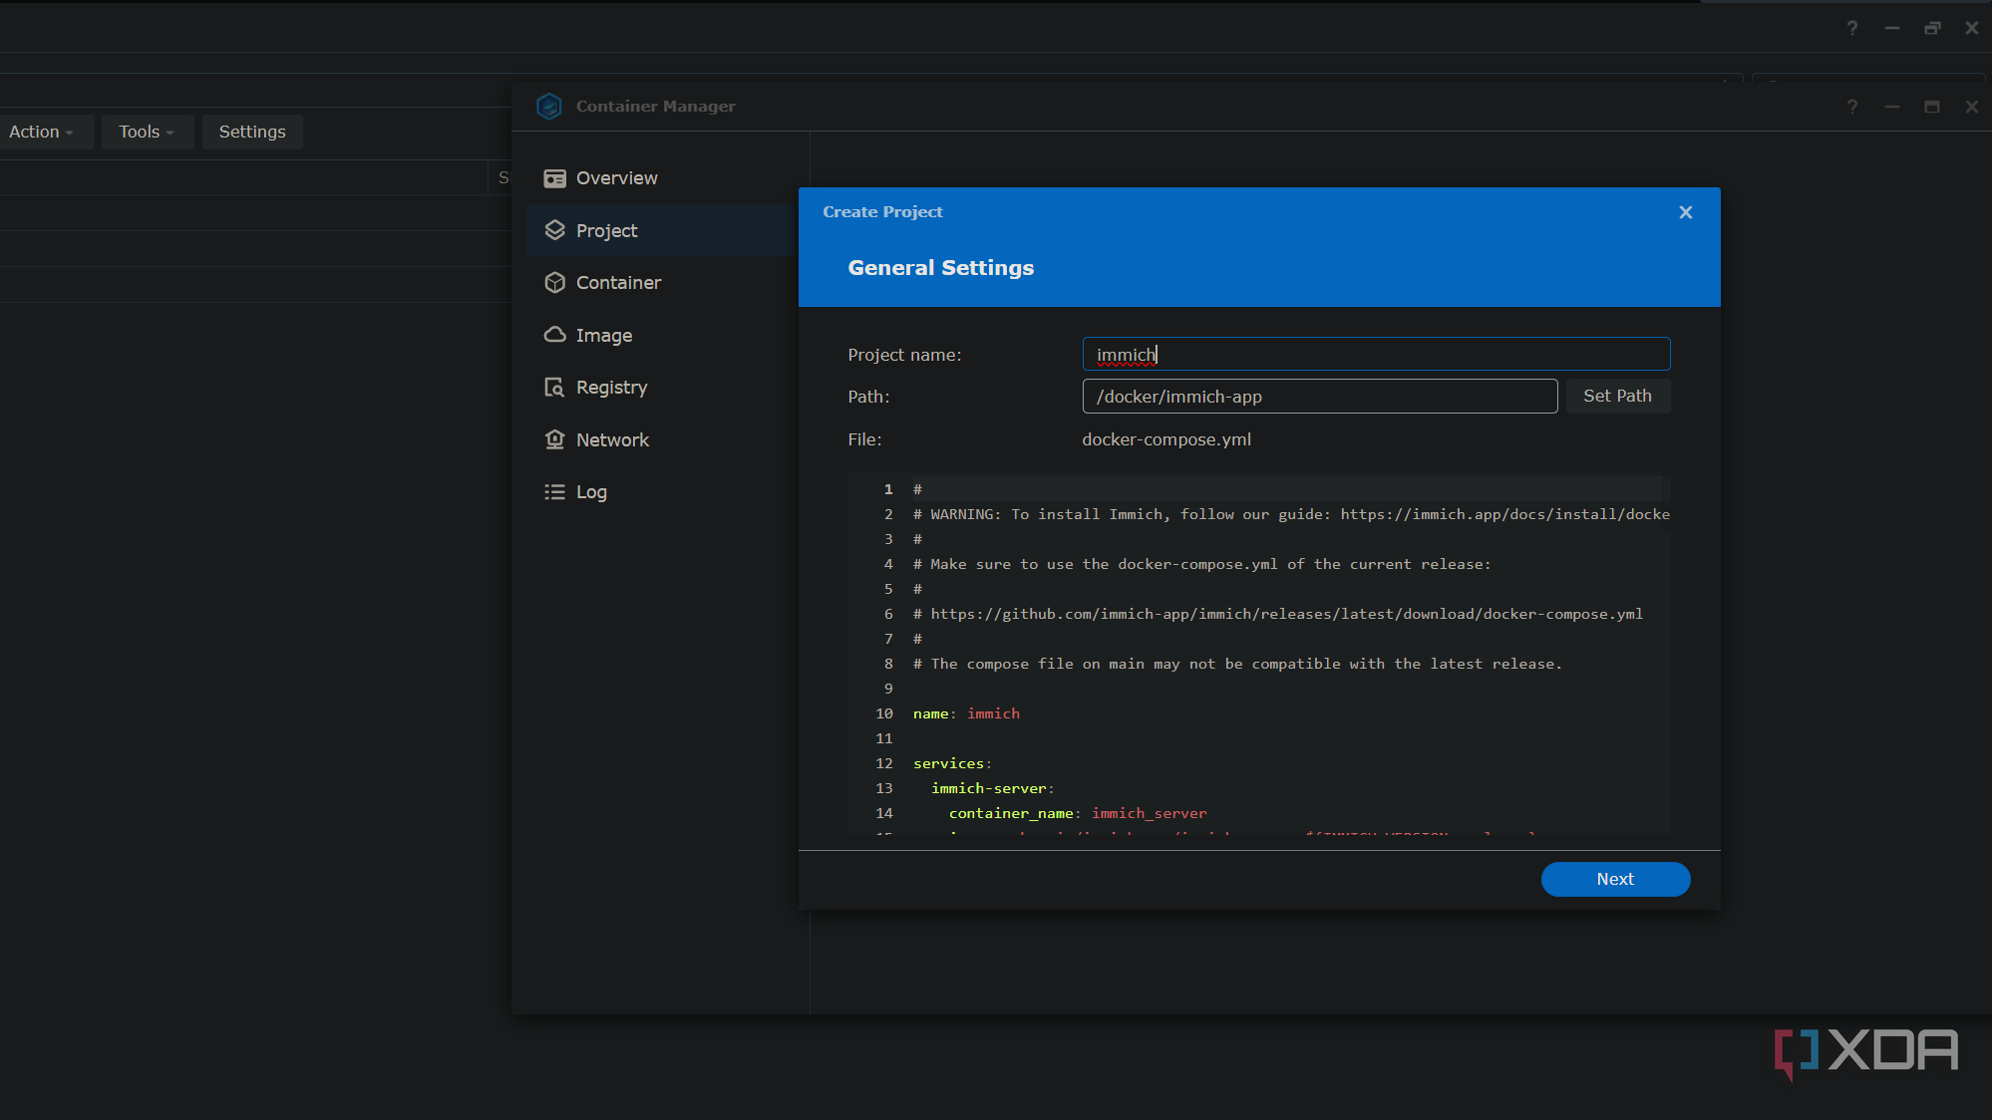The height and width of the screenshot is (1120, 1992).
Task: Open the Tools dropdown menu
Action: click(x=147, y=132)
